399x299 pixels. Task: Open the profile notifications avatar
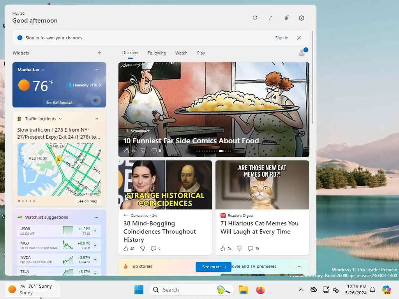click(302, 52)
